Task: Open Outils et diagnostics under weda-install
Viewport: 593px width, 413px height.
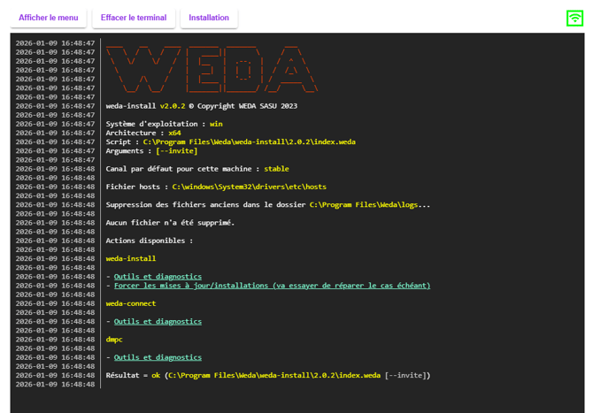Action: [158, 277]
